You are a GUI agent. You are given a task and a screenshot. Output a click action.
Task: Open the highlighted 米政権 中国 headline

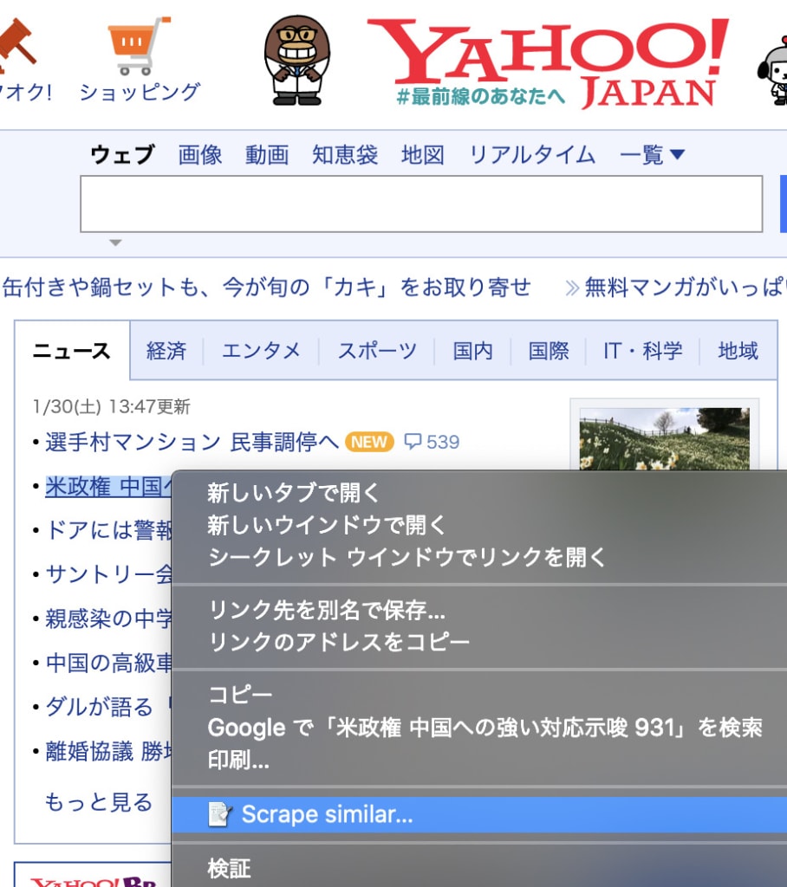[x=108, y=487]
